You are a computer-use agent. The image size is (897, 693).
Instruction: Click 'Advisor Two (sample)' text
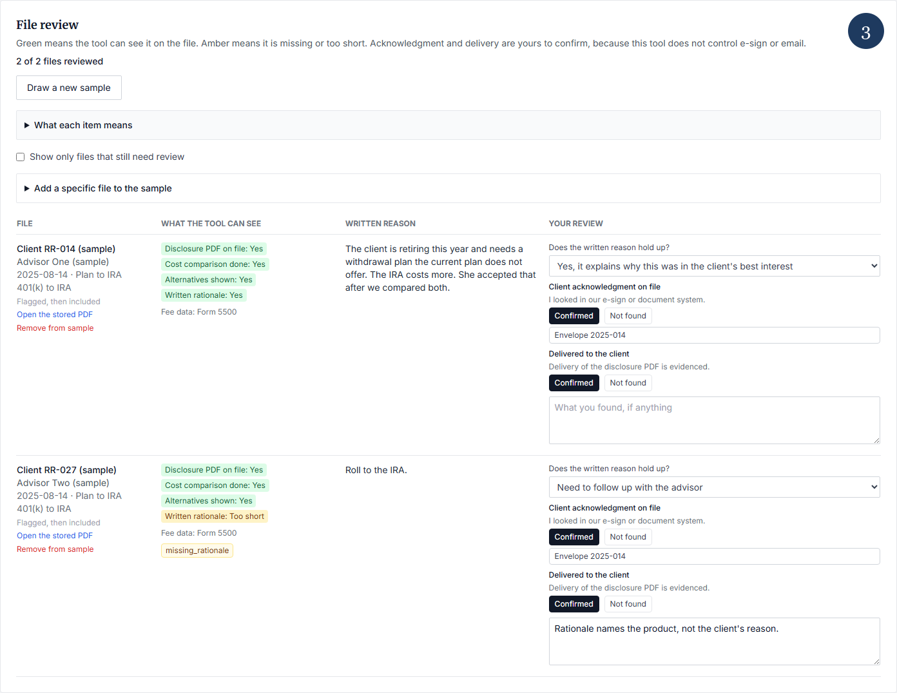[63, 483]
